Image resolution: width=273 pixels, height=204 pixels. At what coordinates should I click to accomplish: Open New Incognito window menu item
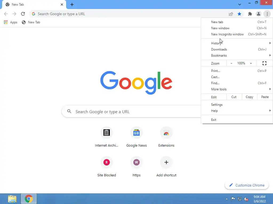pyautogui.click(x=237, y=34)
